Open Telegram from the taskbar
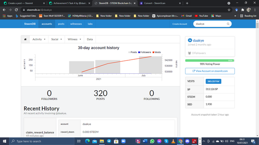 click(109, 141)
